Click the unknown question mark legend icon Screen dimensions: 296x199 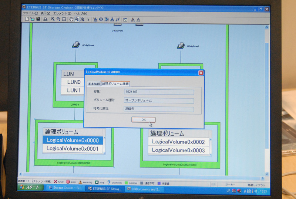click(109, 182)
